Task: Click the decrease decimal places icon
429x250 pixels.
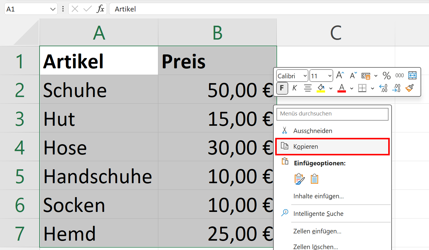Action: 396,88
